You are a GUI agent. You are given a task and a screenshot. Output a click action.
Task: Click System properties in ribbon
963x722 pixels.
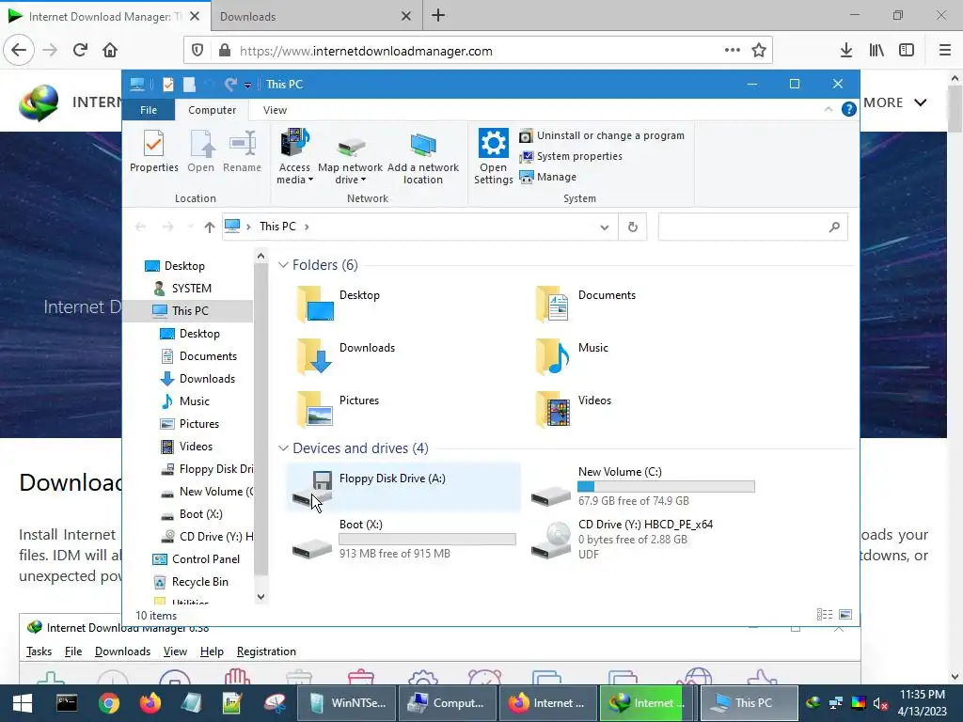click(x=571, y=157)
